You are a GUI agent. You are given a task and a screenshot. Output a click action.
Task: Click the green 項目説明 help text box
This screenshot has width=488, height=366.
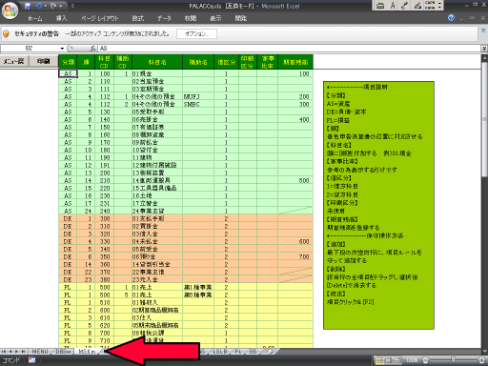(x=378, y=205)
